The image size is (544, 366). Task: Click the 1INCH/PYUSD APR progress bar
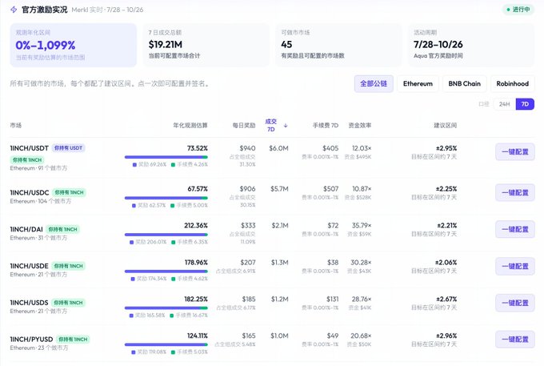coord(166,345)
